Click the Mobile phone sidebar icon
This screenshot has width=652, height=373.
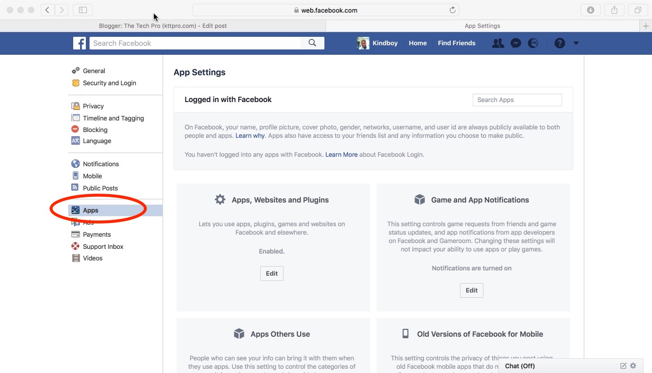pos(75,176)
